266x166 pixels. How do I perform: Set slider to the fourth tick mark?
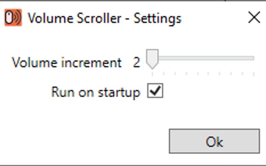point(186,58)
